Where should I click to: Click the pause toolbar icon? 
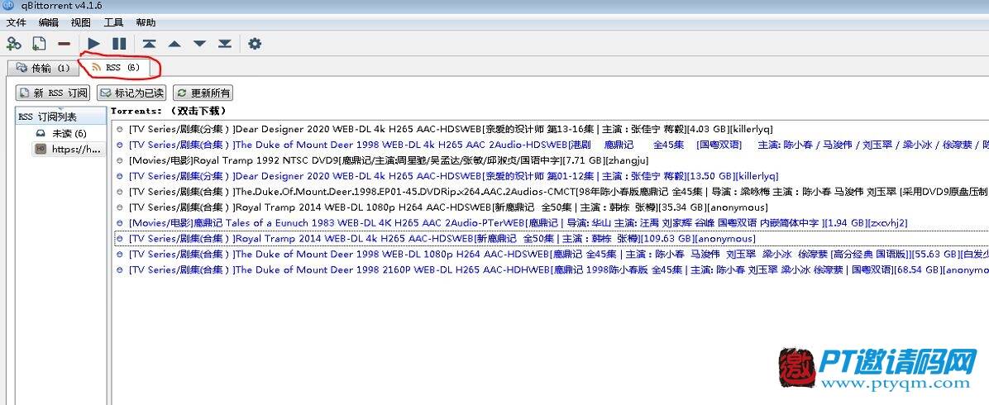119,44
